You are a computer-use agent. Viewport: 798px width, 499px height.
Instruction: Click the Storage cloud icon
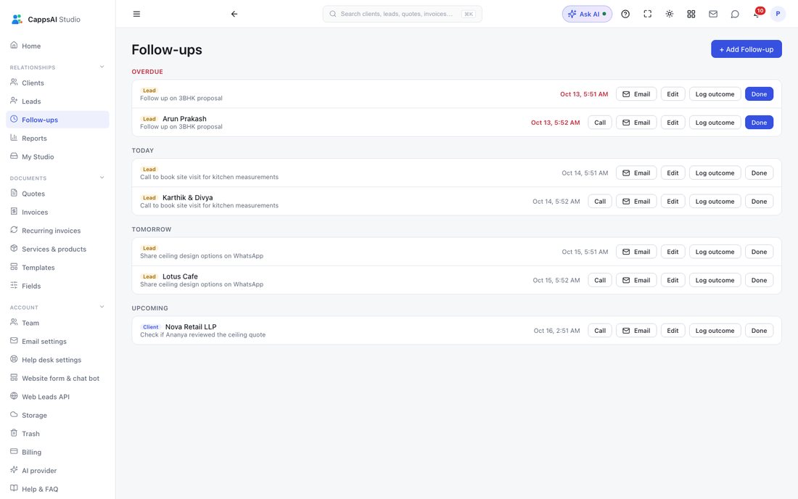14,415
